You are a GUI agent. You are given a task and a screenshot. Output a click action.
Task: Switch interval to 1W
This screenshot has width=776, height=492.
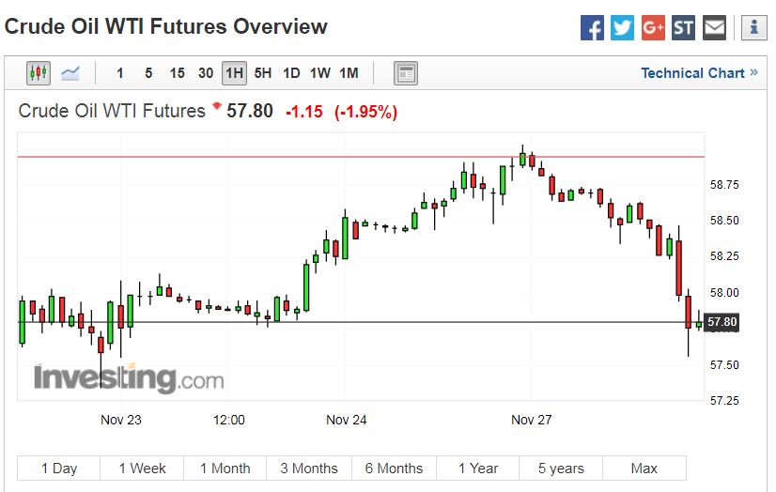tap(320, 73)
